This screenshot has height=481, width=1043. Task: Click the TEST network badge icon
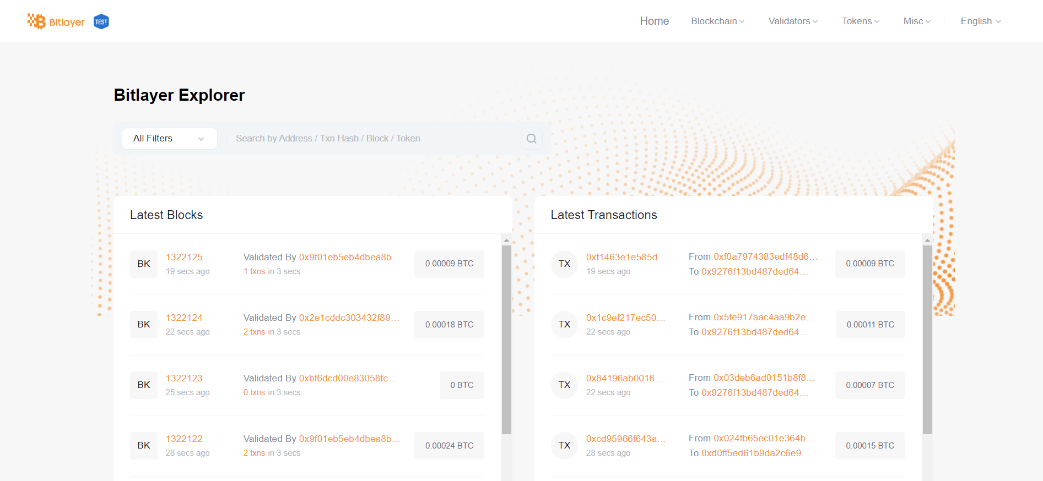(x=101, y=21)
